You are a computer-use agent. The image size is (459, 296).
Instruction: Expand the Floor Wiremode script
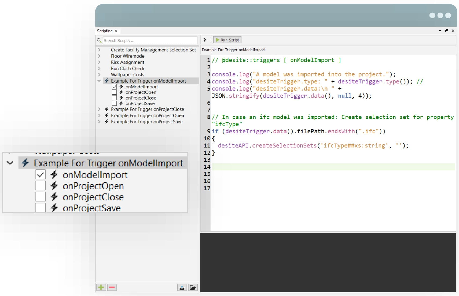pyautogui.click(x=99, y=56)
